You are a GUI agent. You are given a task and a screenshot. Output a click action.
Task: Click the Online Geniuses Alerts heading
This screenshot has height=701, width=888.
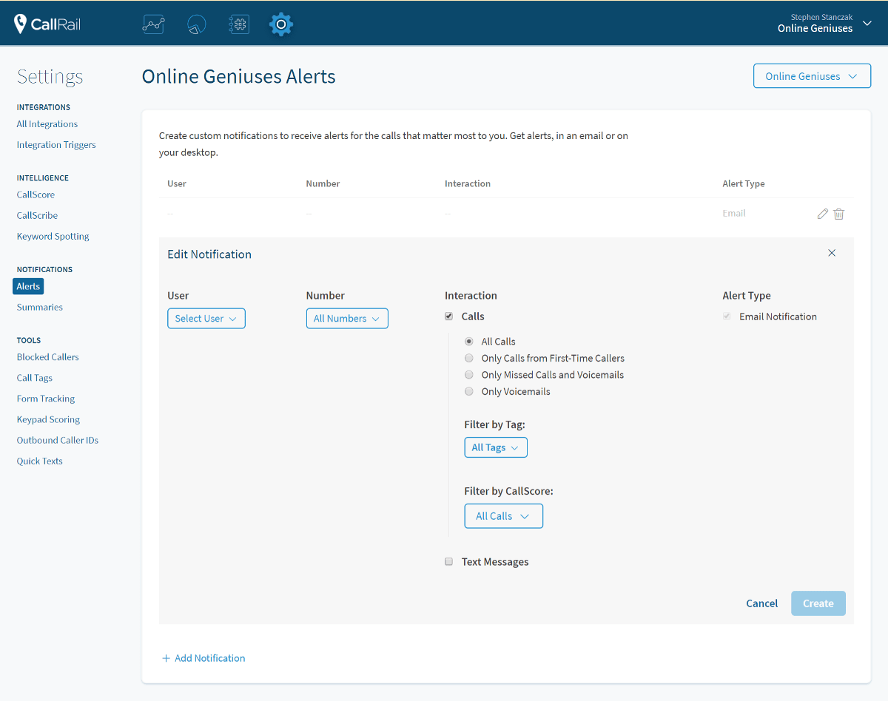(x=238, y=76)
